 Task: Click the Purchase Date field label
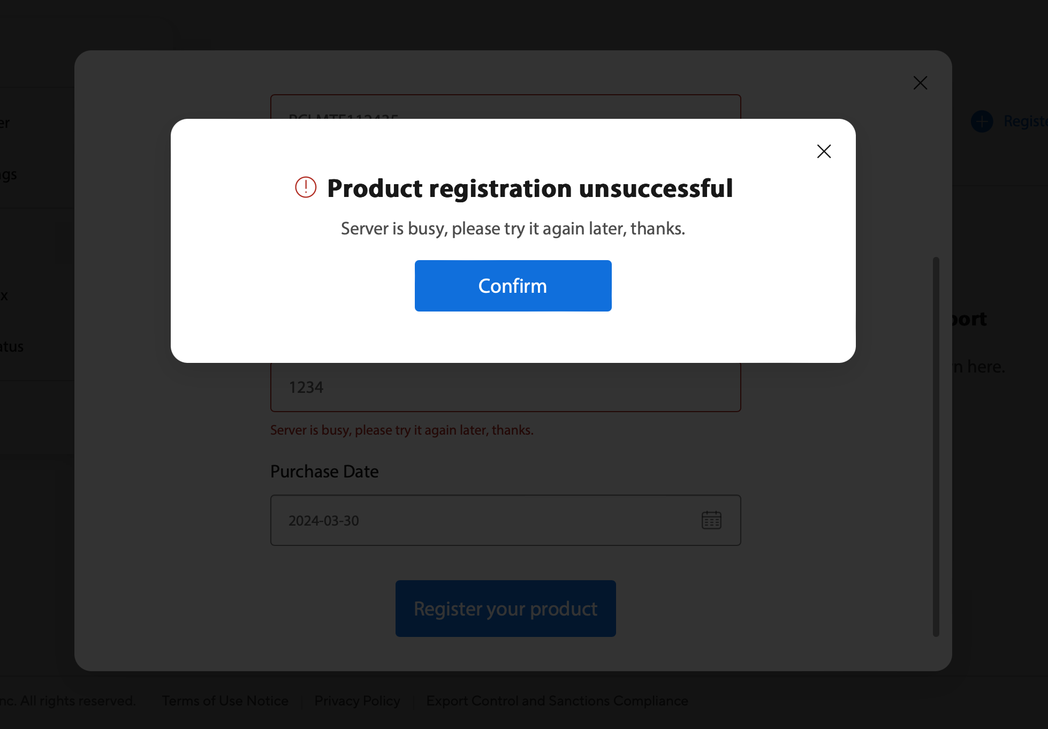324,472
